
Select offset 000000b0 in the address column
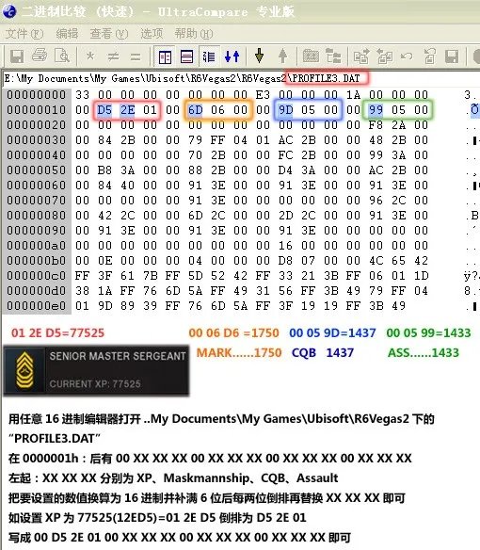(37, 261)
